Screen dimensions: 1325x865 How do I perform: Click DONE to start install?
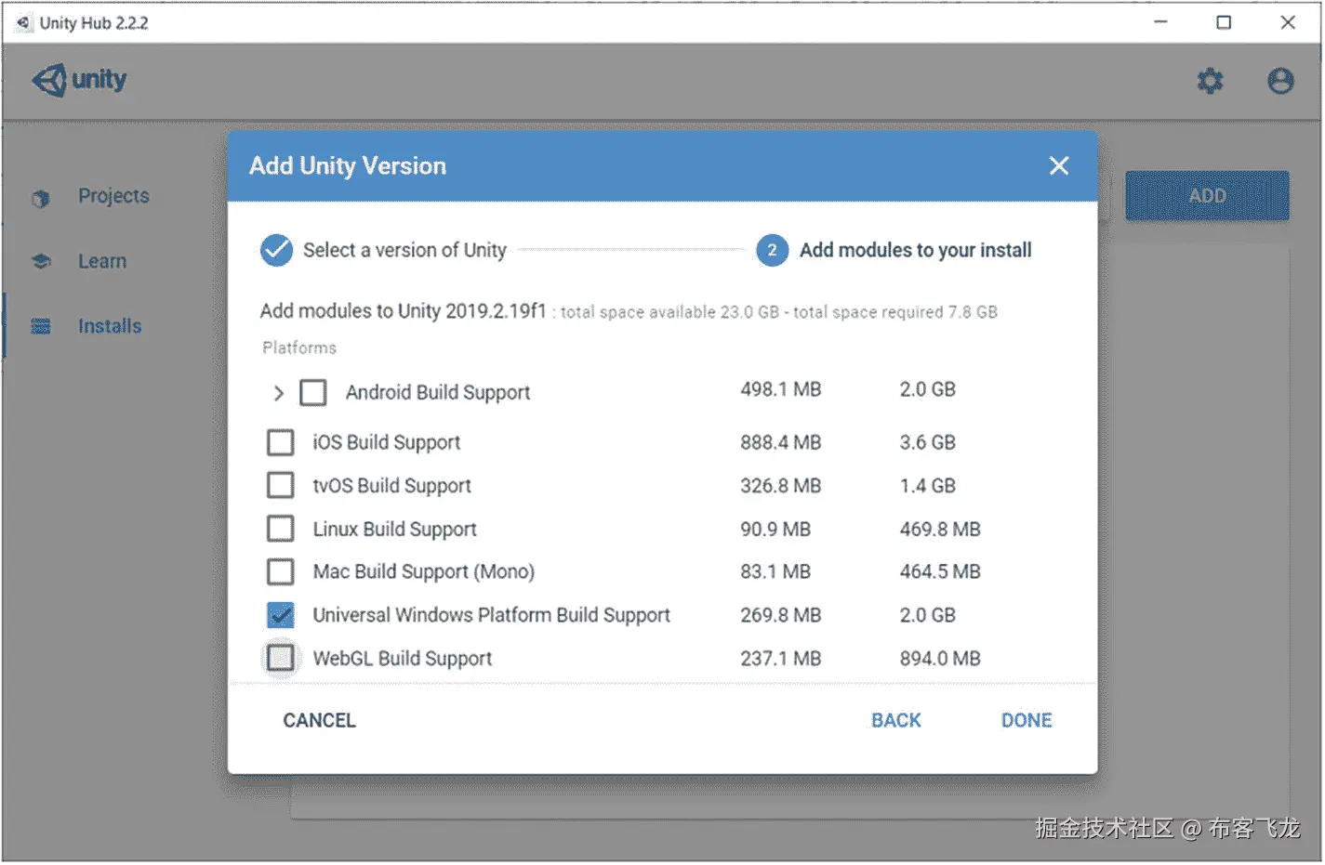point(1027,720)
